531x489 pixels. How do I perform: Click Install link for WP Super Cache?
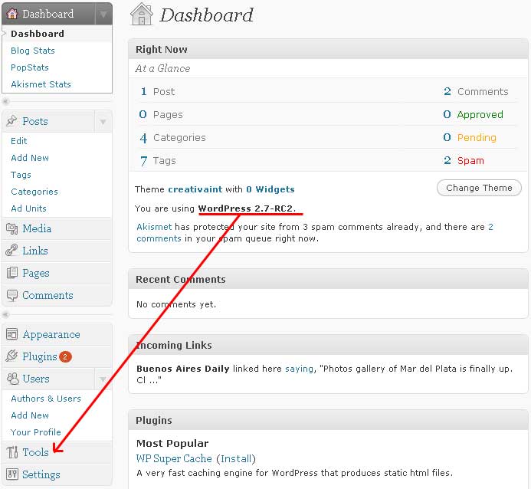tap(236, 458)
